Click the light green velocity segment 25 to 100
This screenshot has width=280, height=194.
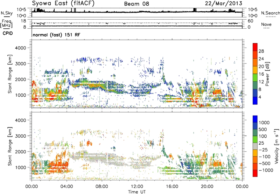255,139
